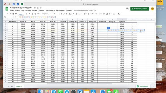166x93 pixels.
Task: Select the Лист1 sheet tab
Action: click(19, 86)
